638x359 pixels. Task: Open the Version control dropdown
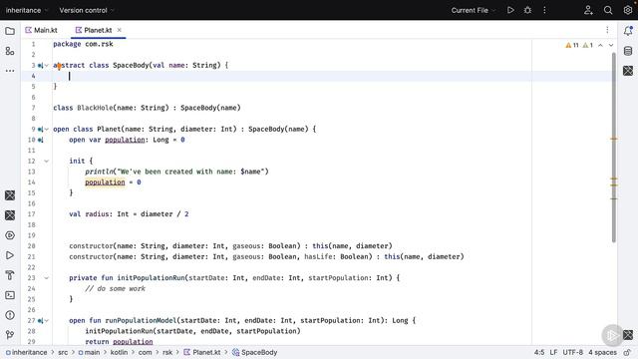point(87,10)
